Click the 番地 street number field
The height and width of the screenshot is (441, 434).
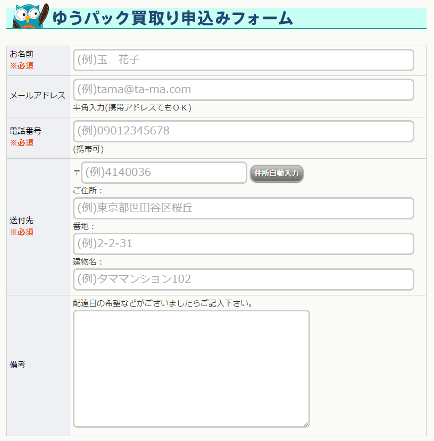pyautogui.click(x=244, y=243)
